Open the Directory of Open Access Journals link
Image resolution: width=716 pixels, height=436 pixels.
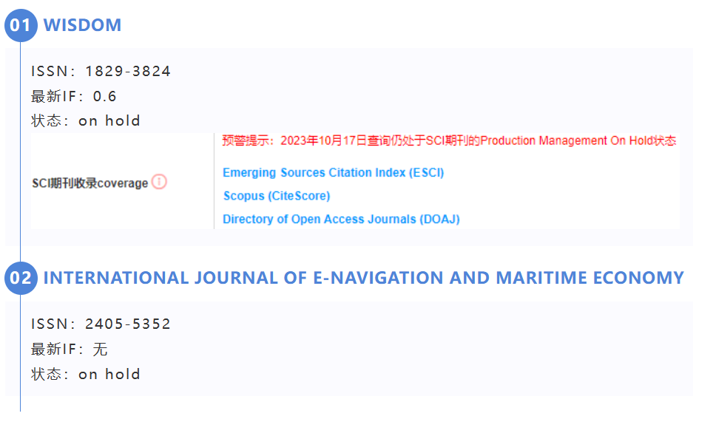pos(341,219)
